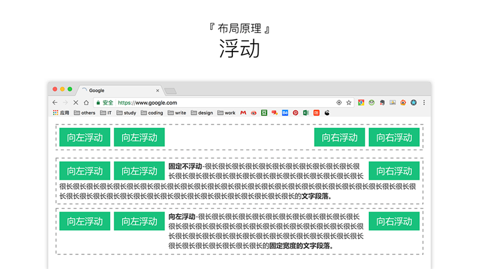Expand the coding bookmarks folder

152,113
